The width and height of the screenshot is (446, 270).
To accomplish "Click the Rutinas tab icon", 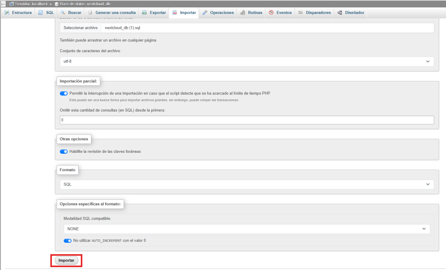I will pyautogui.click(x=243, y=13).
